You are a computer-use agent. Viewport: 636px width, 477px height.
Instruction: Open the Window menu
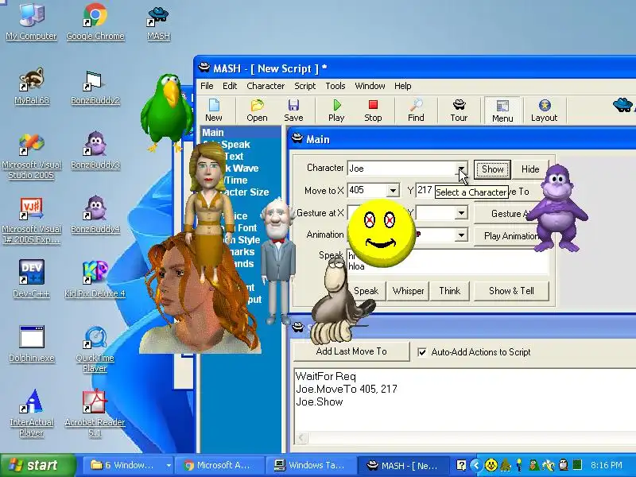pyautogui.click(x=370, y=86)
